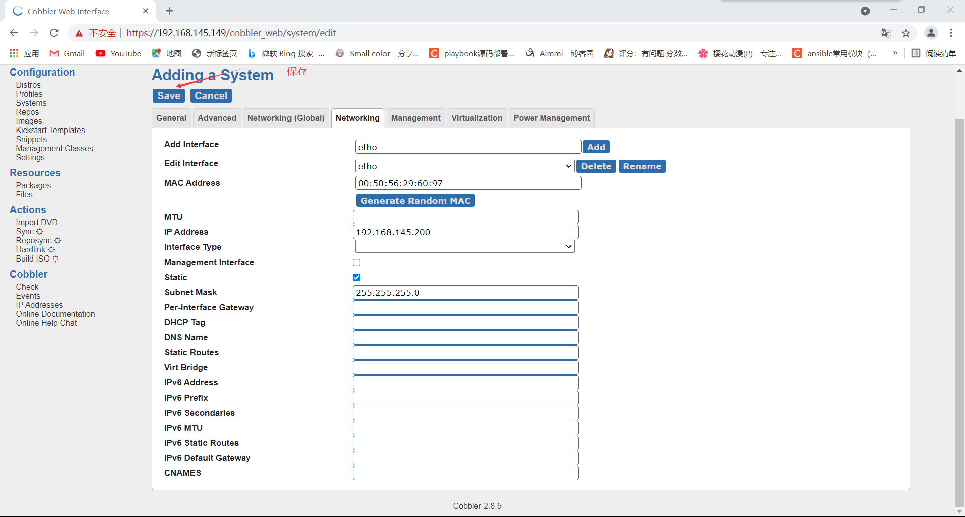Save the new system
The width and height of the screenshot is (965, 517).
click(x=169, y=96)
